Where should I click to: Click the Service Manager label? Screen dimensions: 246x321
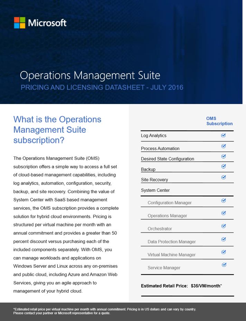(164, 268)
